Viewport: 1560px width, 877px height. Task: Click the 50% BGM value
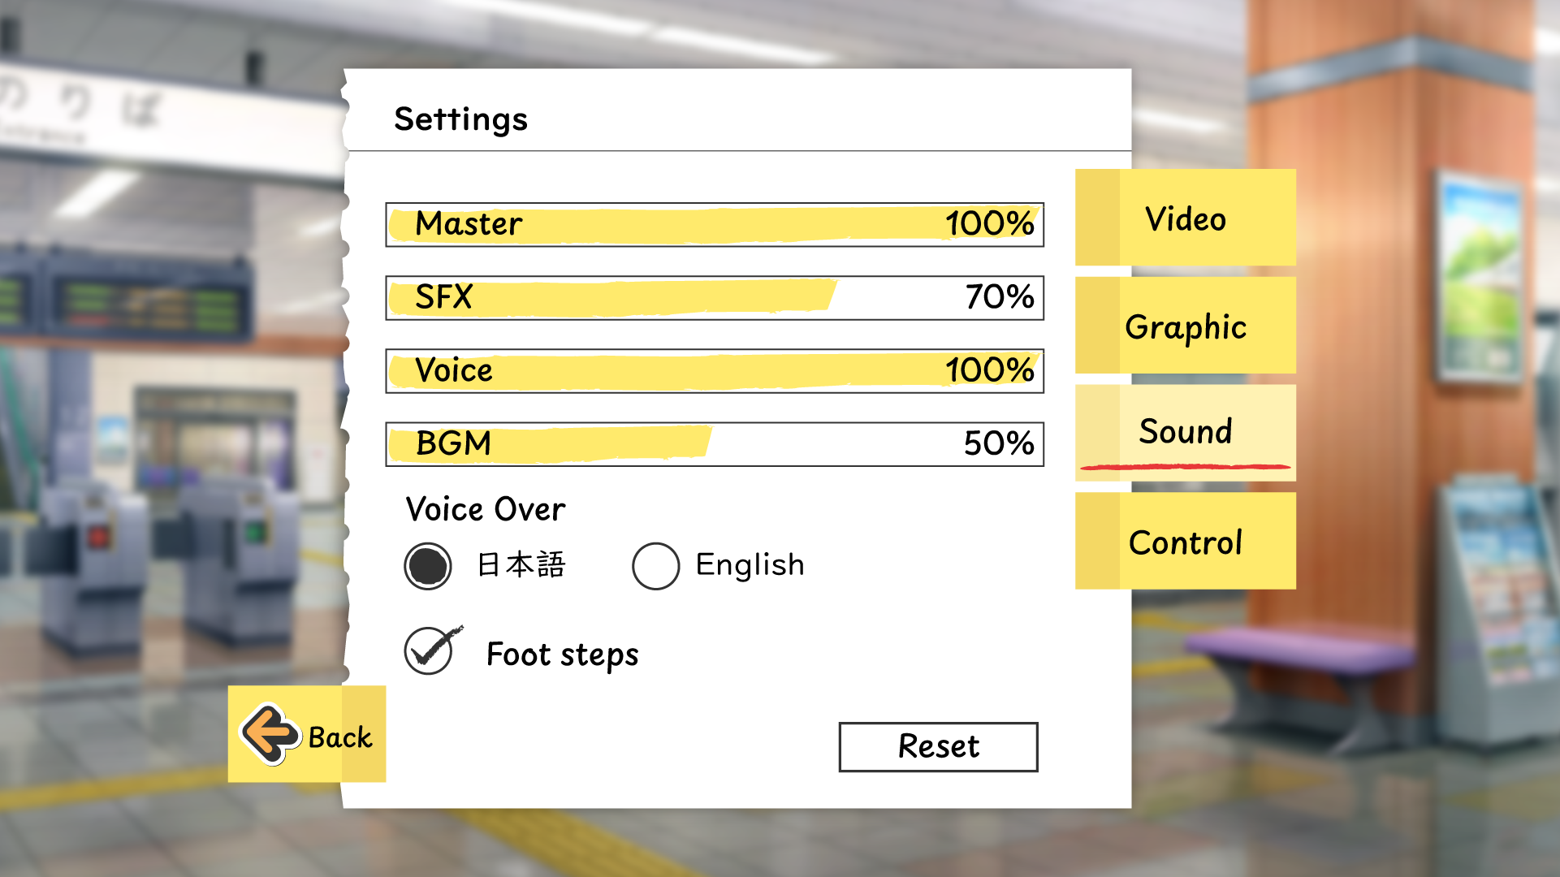(x=999, y=443)
